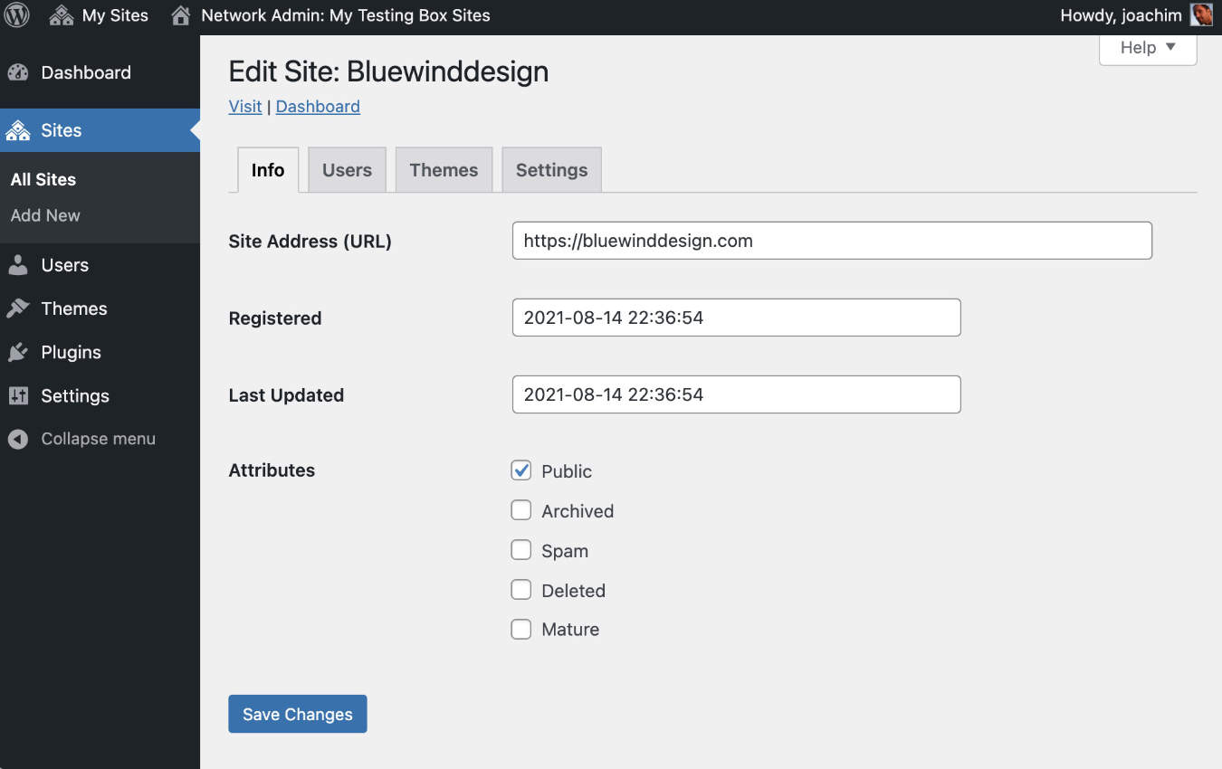Go to Dashboard in the sidebar
Image resolution: width=1222 pixels, height=769 pixels.
pos(100,72)
